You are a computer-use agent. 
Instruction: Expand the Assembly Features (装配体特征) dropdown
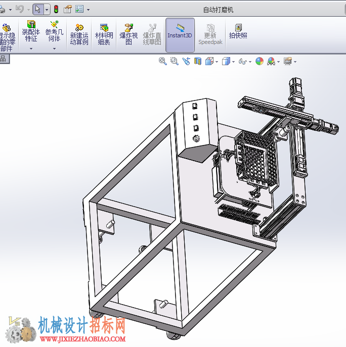pos(31,48)
